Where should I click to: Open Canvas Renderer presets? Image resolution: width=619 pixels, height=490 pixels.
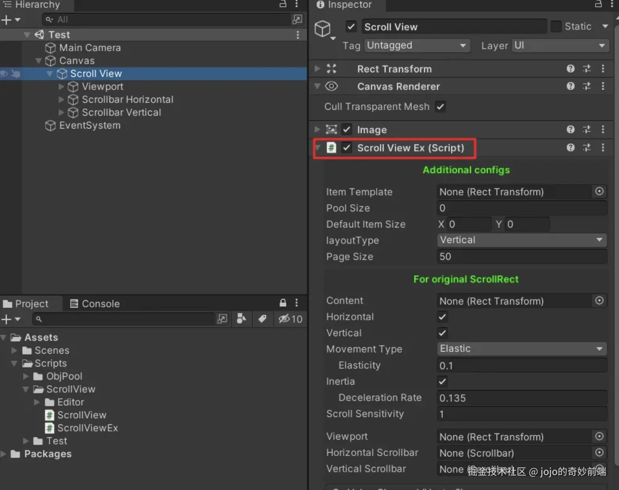[587, 86]
